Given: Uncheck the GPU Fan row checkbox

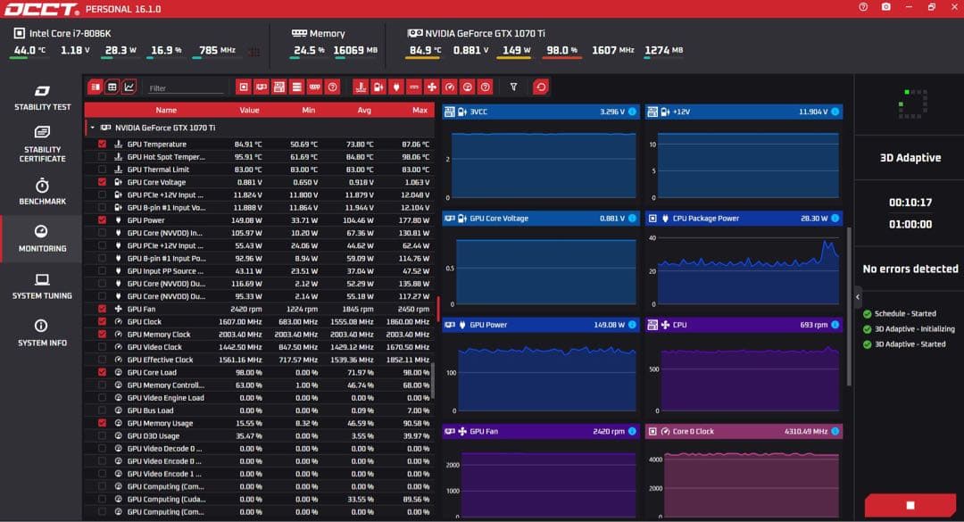Looking at the screenshot, I should click(102, 309).
